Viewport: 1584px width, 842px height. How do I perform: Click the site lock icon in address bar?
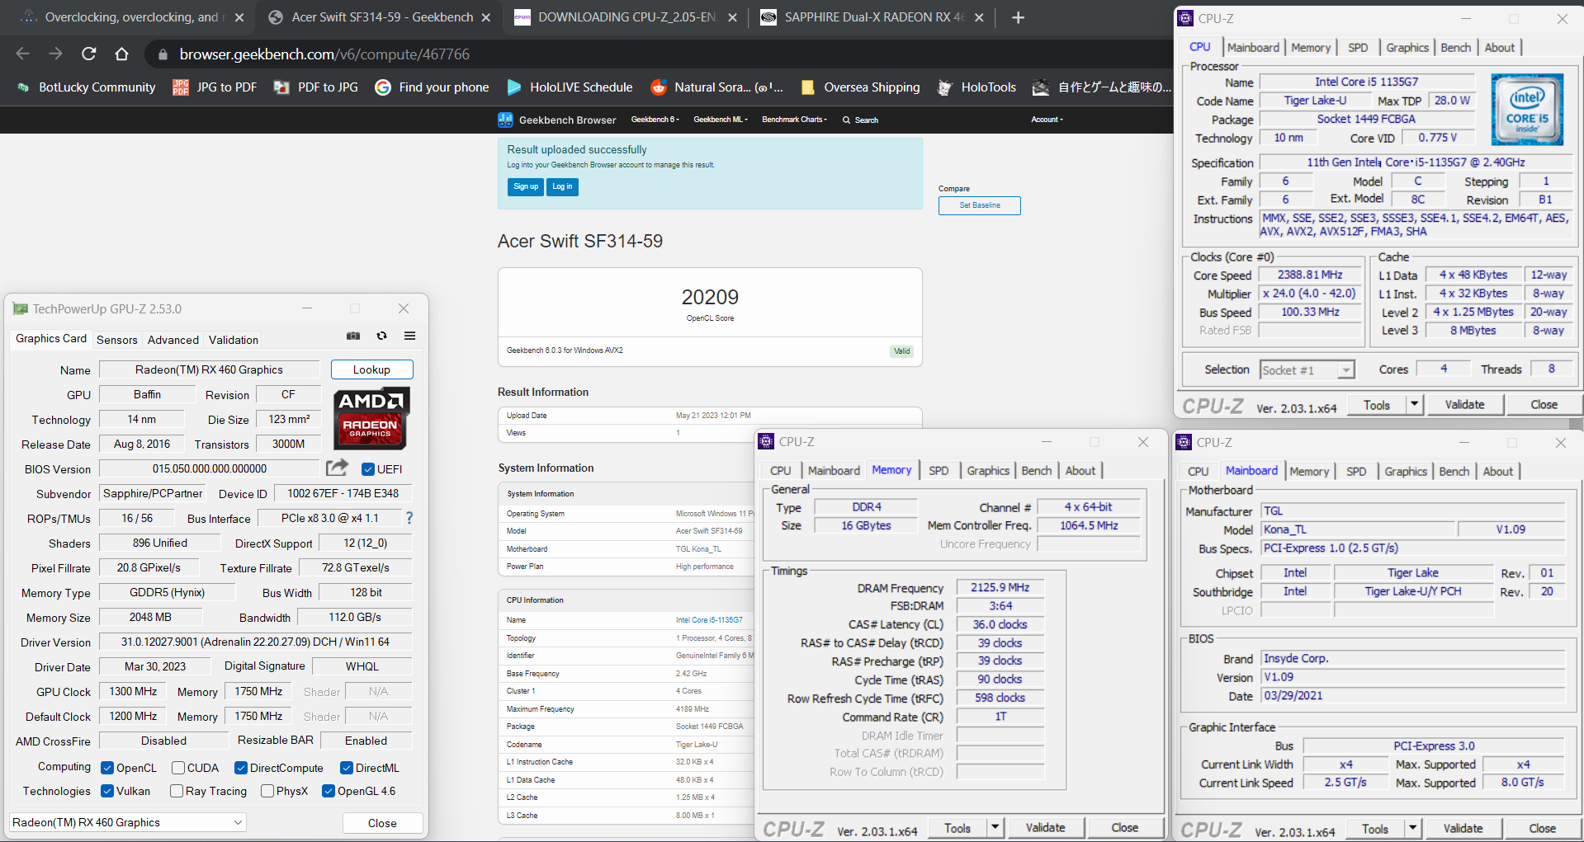pos(163,54)
